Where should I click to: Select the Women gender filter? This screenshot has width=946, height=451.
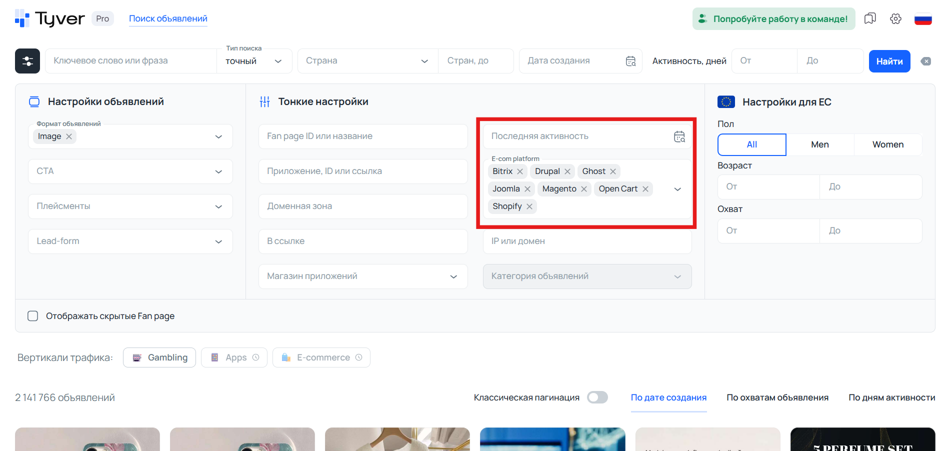point(888,144)
